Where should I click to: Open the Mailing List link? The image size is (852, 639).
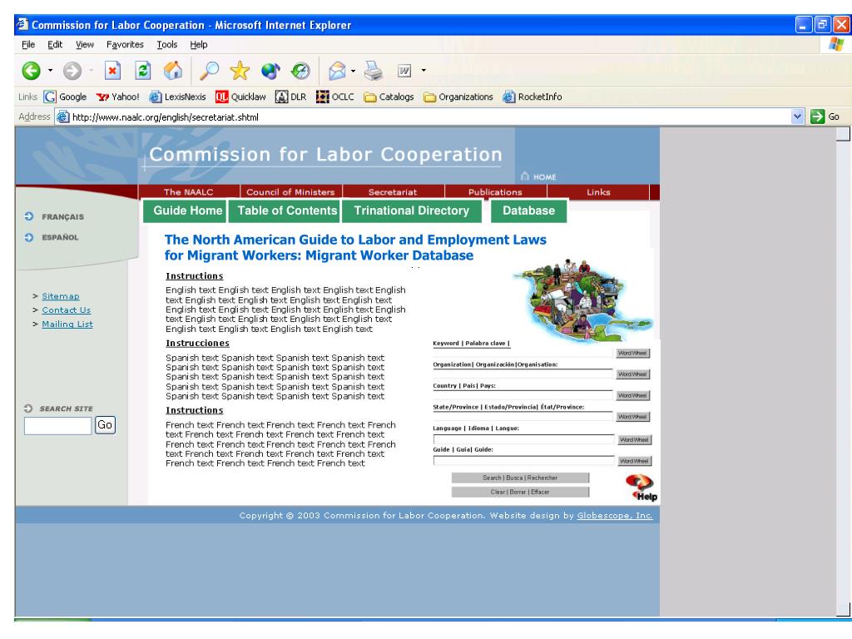coord(67,324)
